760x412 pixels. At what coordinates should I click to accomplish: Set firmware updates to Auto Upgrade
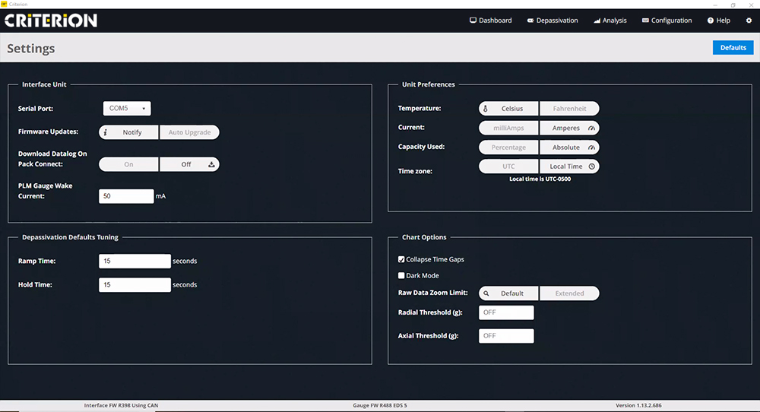189,132
